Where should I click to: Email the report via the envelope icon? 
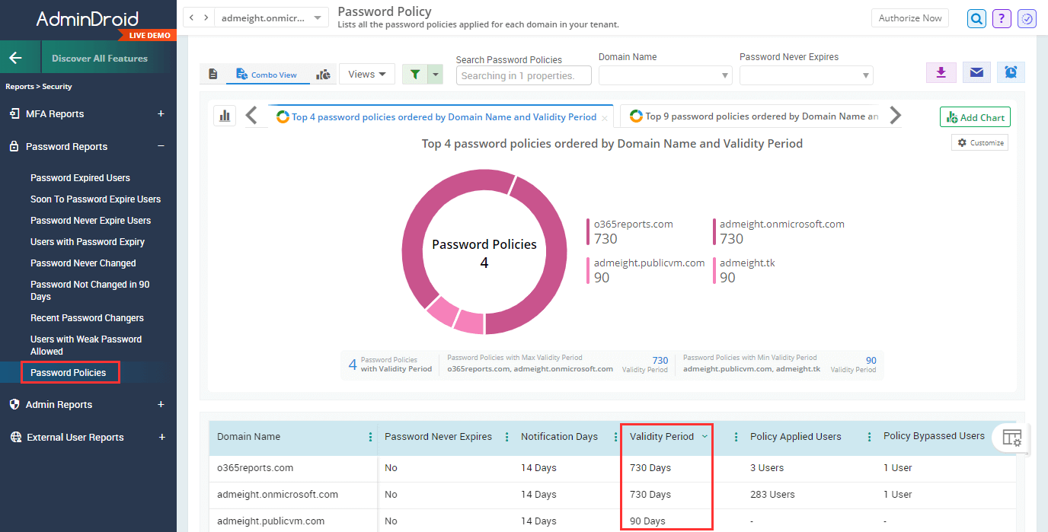[x=976, y=72]
